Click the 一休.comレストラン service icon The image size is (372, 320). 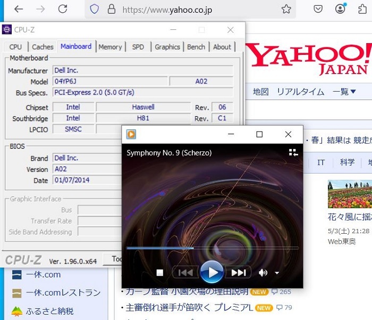[x=16, y=293]
